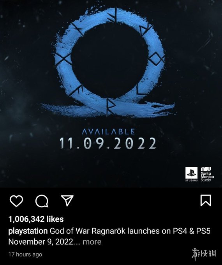Open the playstation account profile
This screenshot has height=265, width=222.
click(28, 231)
